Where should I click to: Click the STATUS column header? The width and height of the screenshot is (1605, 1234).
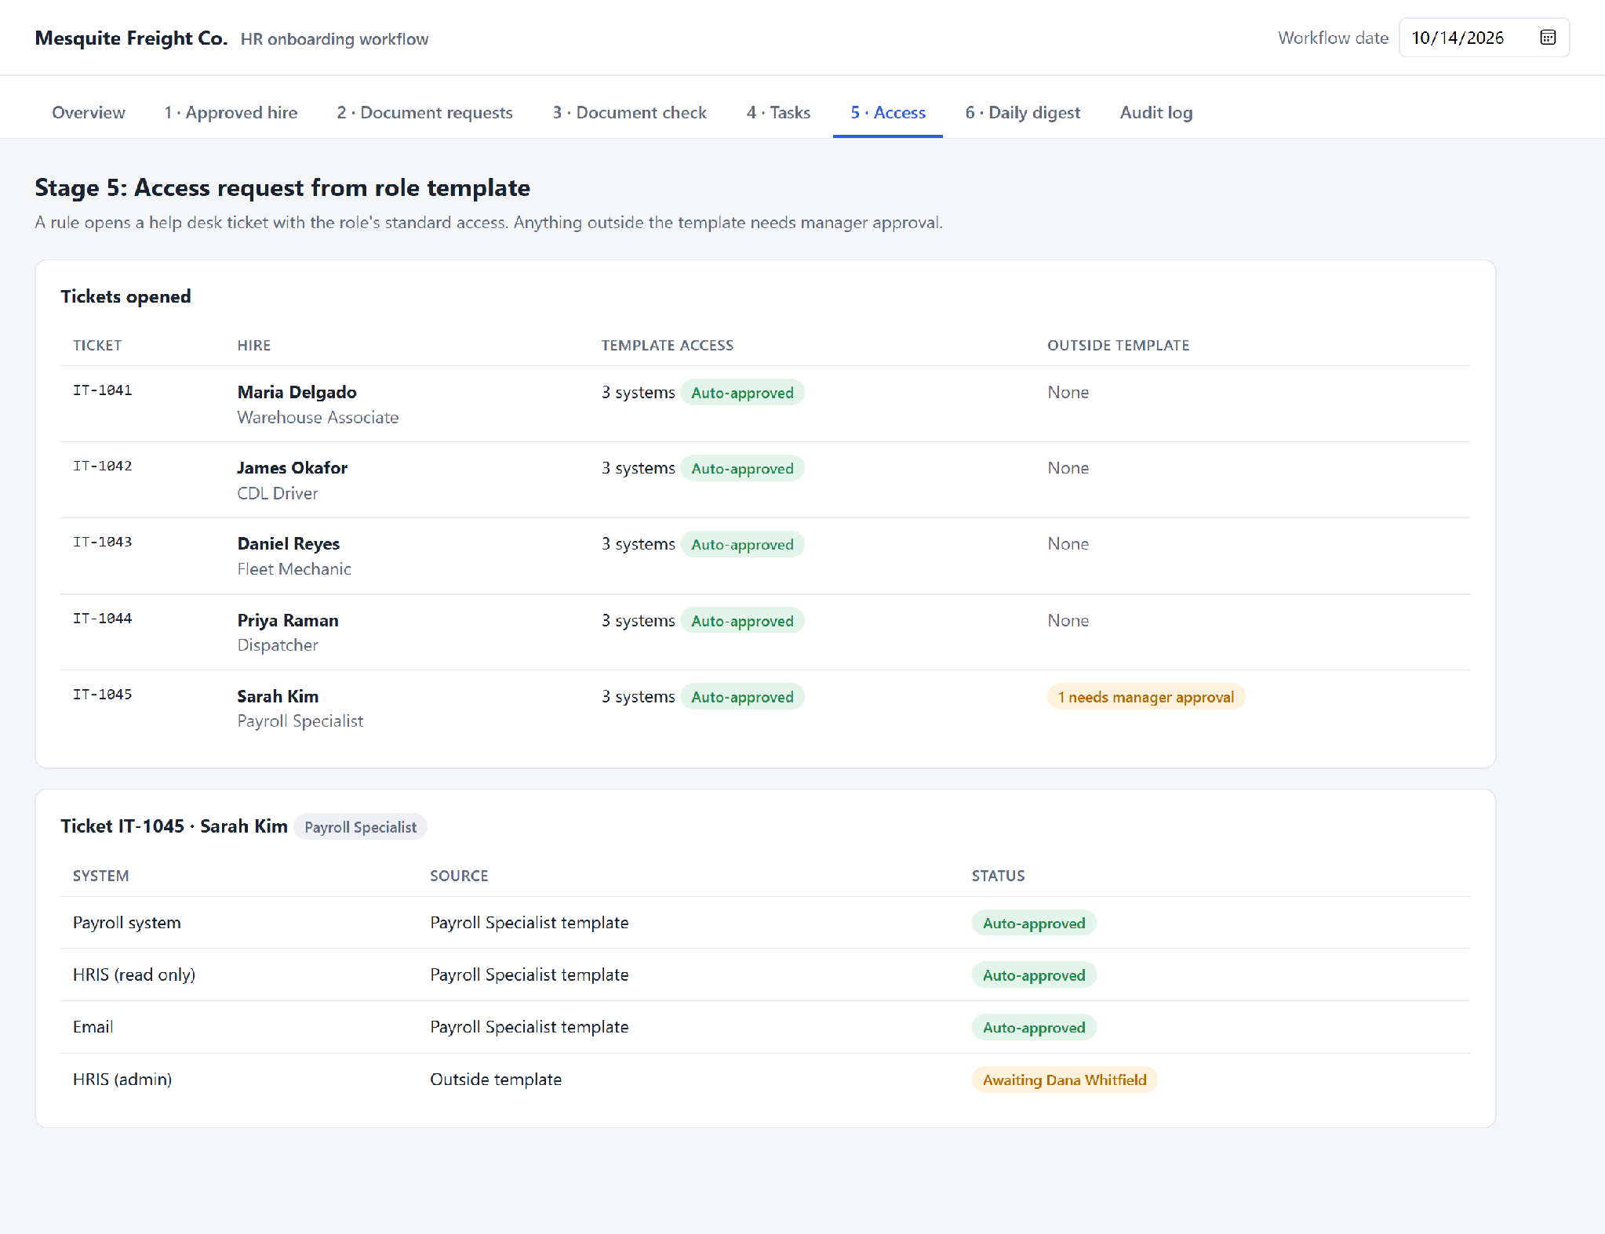998,877
